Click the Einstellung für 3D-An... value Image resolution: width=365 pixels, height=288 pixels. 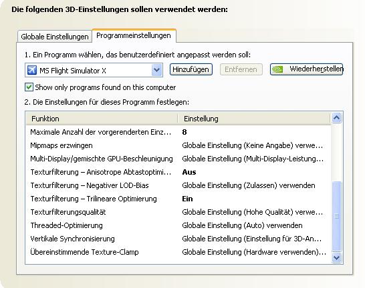pyautogui.click(x=252, y=239)
